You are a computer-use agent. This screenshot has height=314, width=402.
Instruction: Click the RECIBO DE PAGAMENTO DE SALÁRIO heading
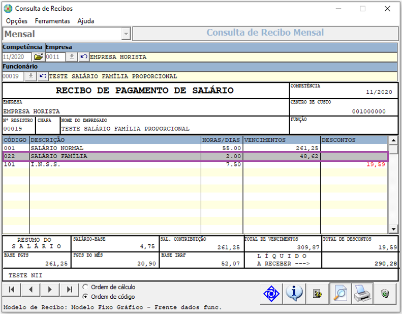(145, 91)
